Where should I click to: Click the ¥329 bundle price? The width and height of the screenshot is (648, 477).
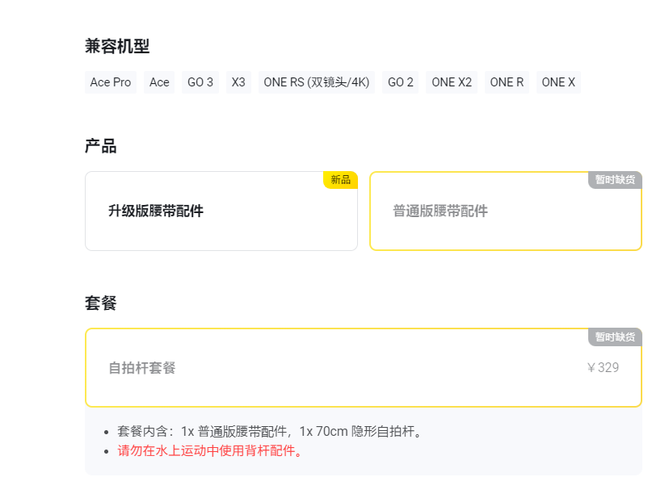click(603, 368)
